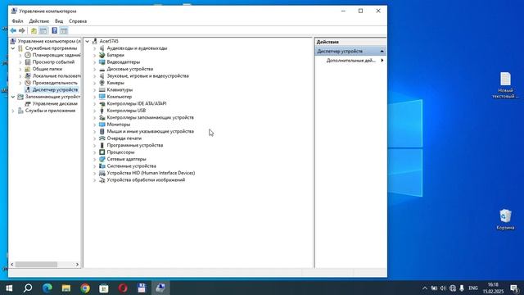Expand Звуковые, игровые и видеоустройства category

95,76
